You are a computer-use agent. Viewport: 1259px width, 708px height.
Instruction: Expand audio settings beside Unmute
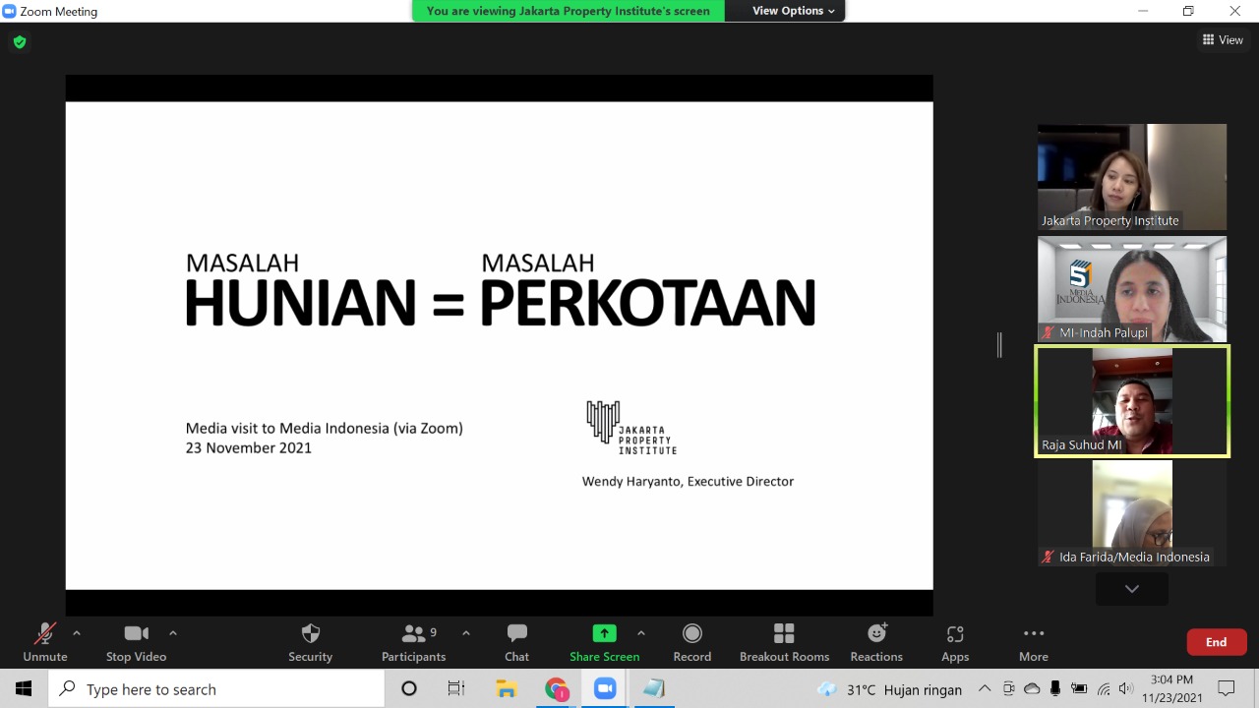point(77,632)
